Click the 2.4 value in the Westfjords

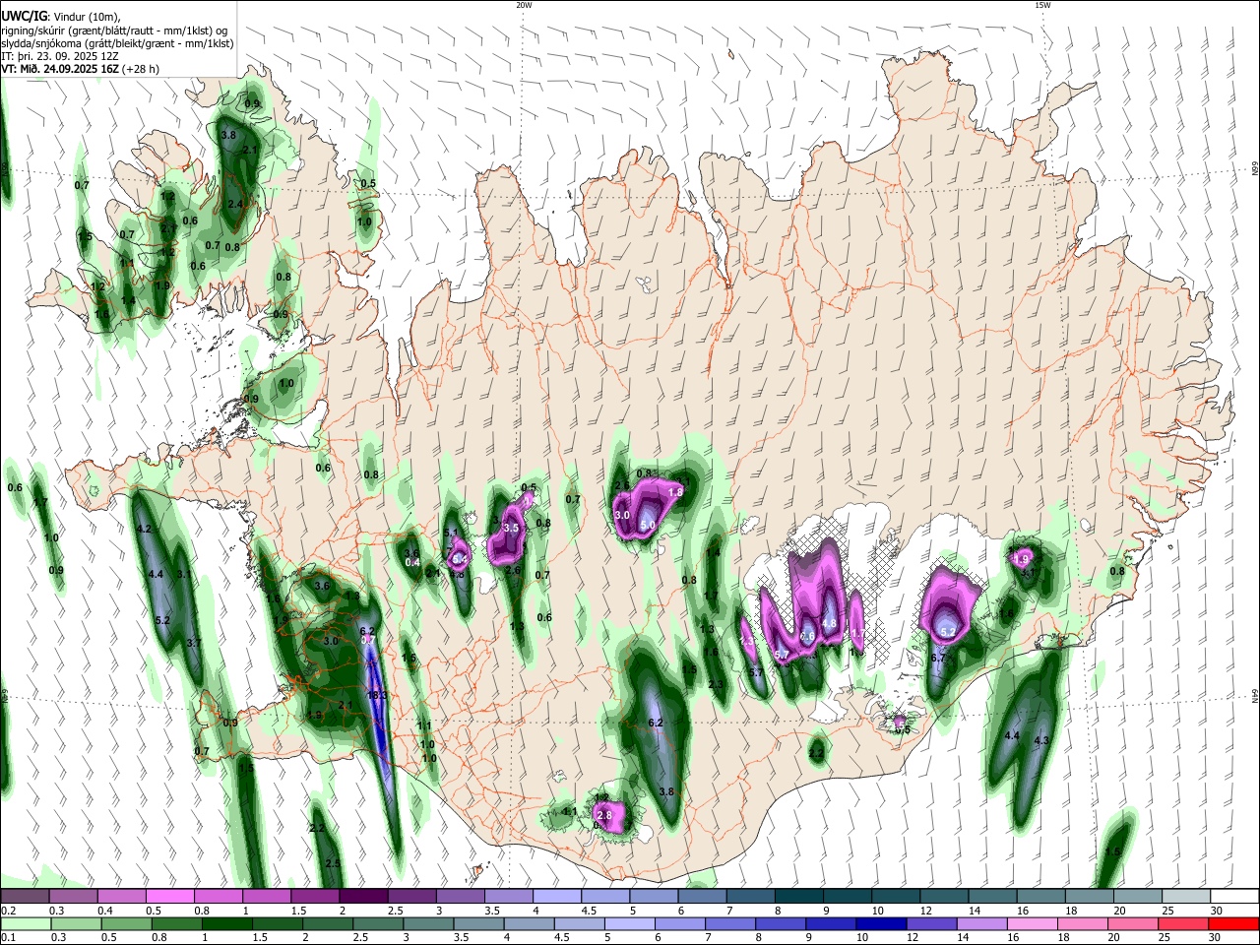[x=235, y=204]
